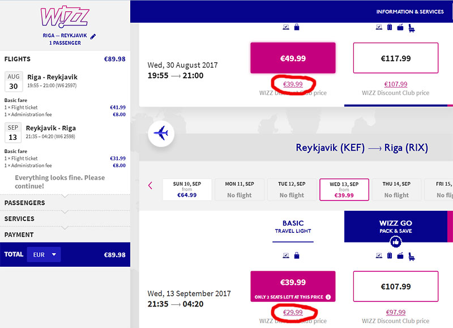
Task: Select the €49.99 basic outbound fare
Action: coord(293,58)
